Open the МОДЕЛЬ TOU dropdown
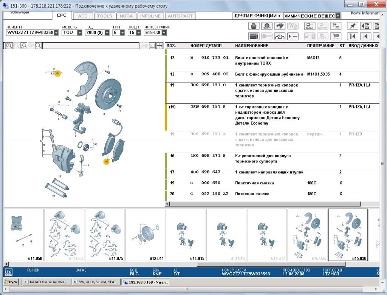The image size is (387, 295). click(x=79, y=32)
